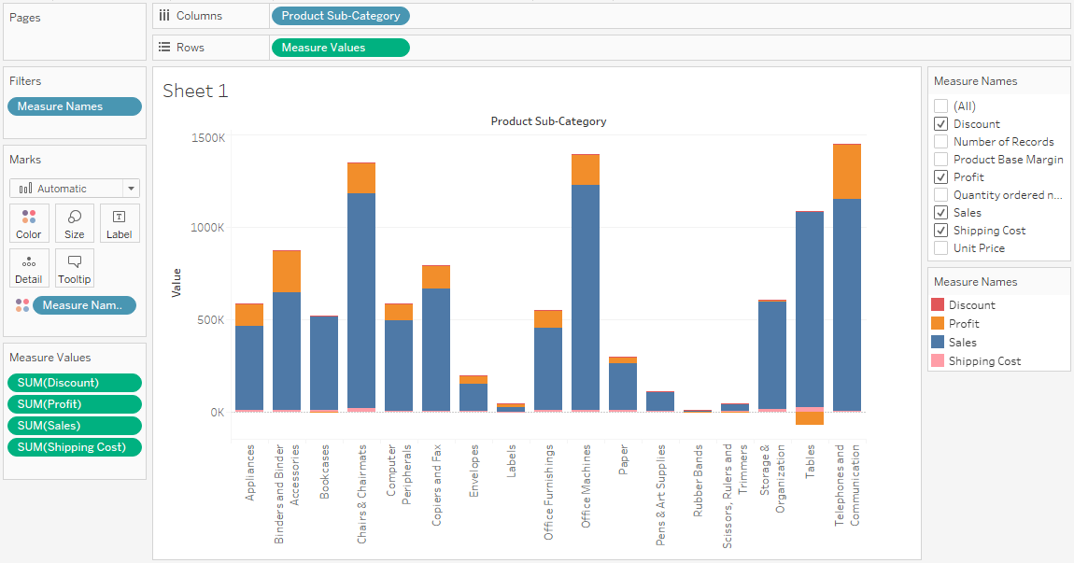Enable the Number of Records checkbox

pos(940,142)
